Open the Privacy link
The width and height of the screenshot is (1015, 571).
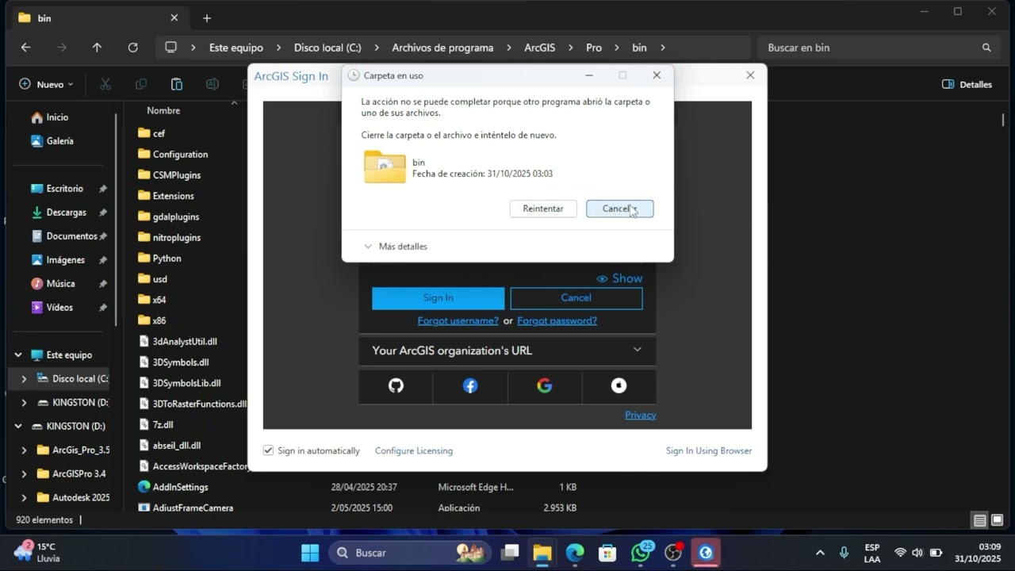pos(640,415)
